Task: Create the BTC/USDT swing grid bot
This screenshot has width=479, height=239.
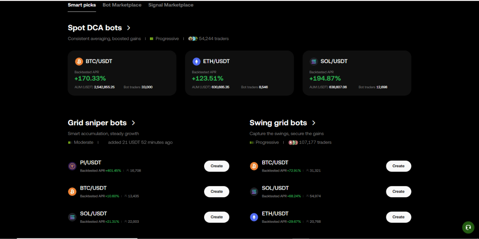Action: tap(398, 166)
